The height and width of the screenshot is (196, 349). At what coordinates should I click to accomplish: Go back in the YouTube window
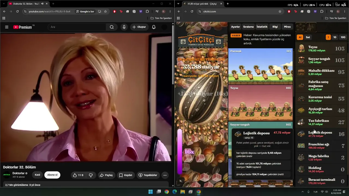(4, 11)
